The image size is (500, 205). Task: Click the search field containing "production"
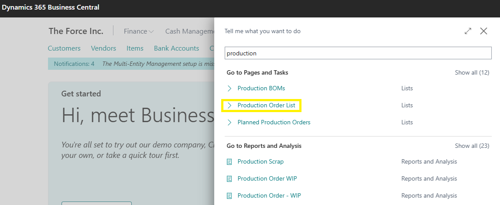(358, 53)
